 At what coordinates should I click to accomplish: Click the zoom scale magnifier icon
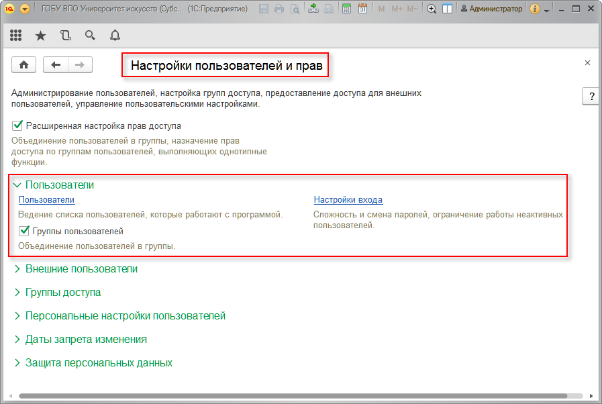432,9
